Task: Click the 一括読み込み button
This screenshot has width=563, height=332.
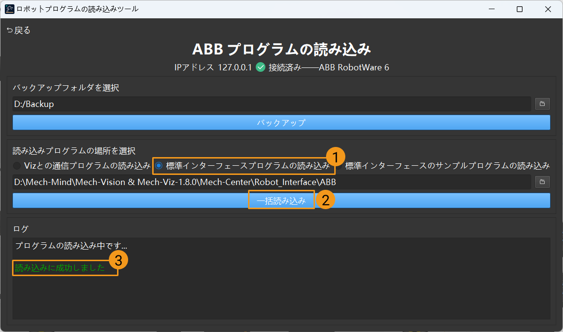Action: point(281,200)
